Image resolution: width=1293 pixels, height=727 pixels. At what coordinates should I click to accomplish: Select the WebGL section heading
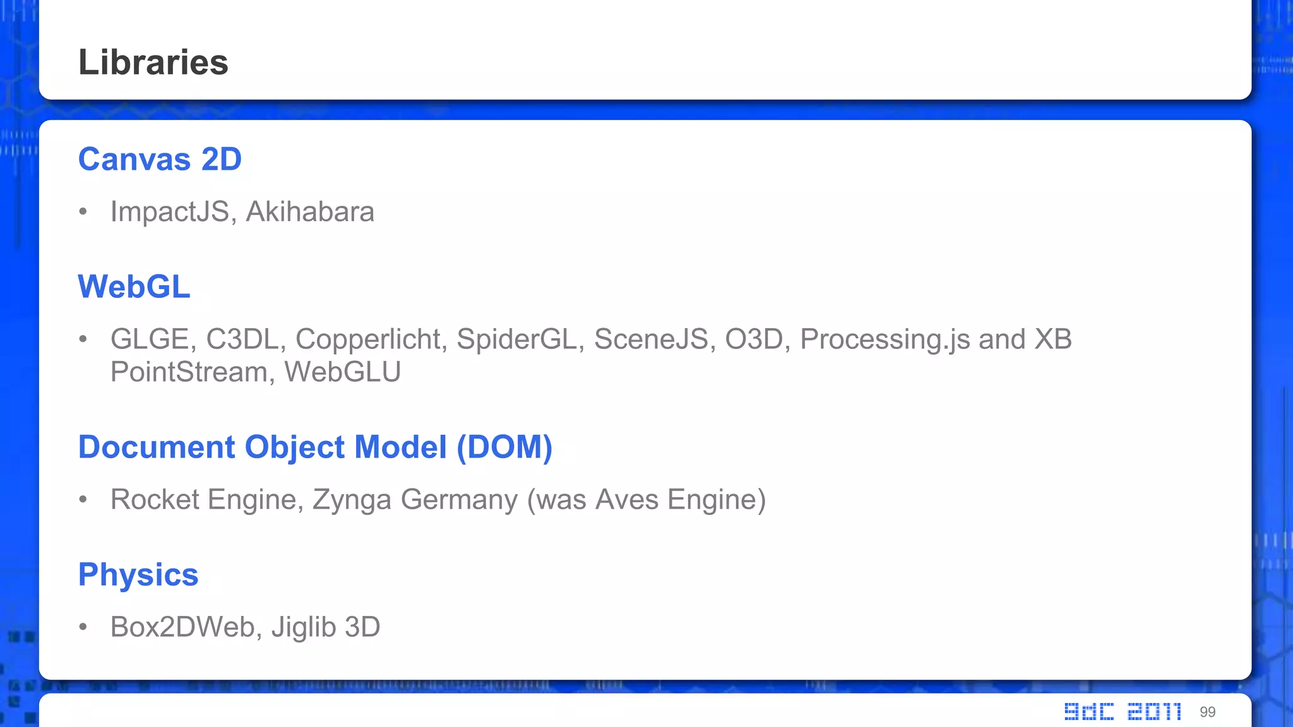point(134,287)
